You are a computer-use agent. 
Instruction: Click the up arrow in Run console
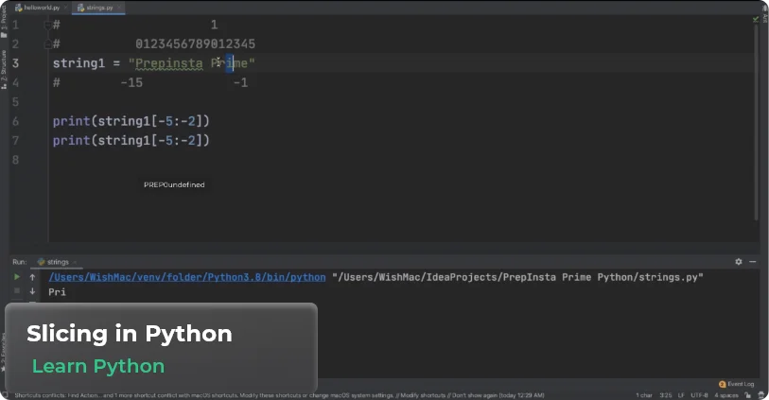pos(32,277)
